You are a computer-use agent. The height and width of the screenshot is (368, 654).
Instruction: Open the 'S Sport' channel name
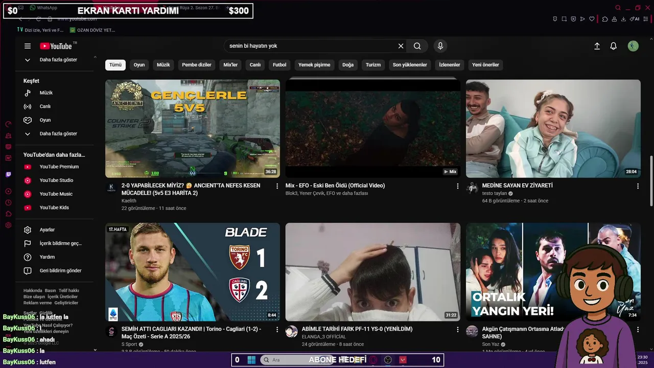pyautogui.click(x=129, y=344)
